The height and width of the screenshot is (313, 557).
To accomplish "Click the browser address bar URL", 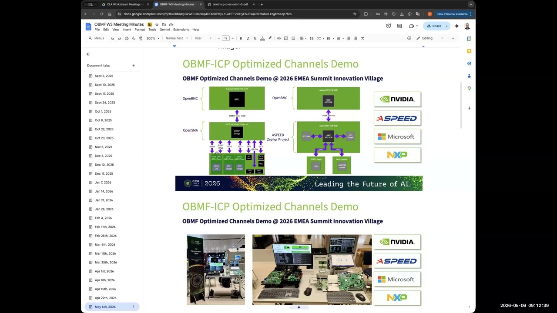I will [x=208, y=14].
